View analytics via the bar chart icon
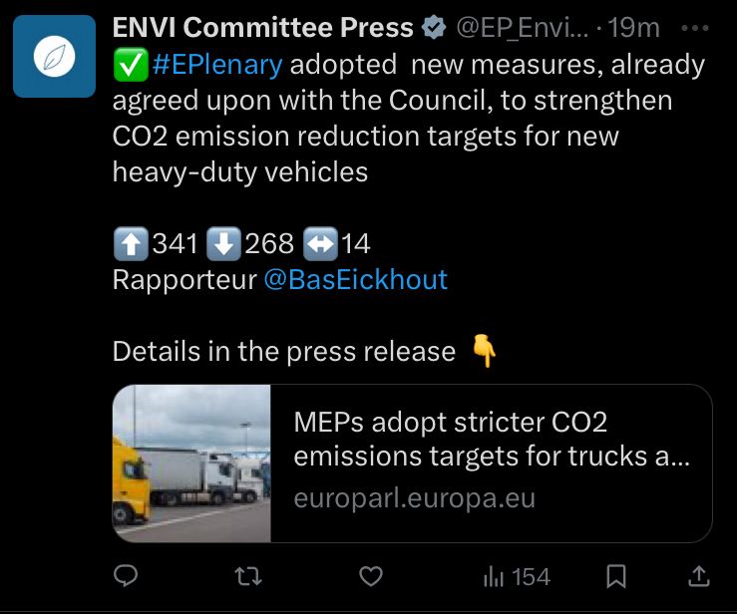Screen dimensions: 737x614 (494, 576)
